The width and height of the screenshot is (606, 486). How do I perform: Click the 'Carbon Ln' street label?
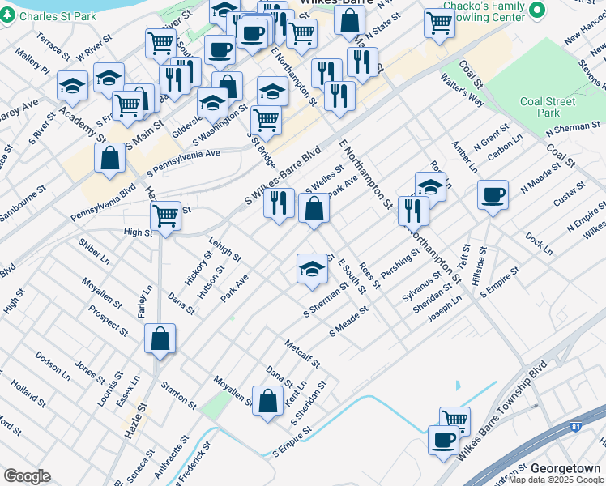click(505, 147)
